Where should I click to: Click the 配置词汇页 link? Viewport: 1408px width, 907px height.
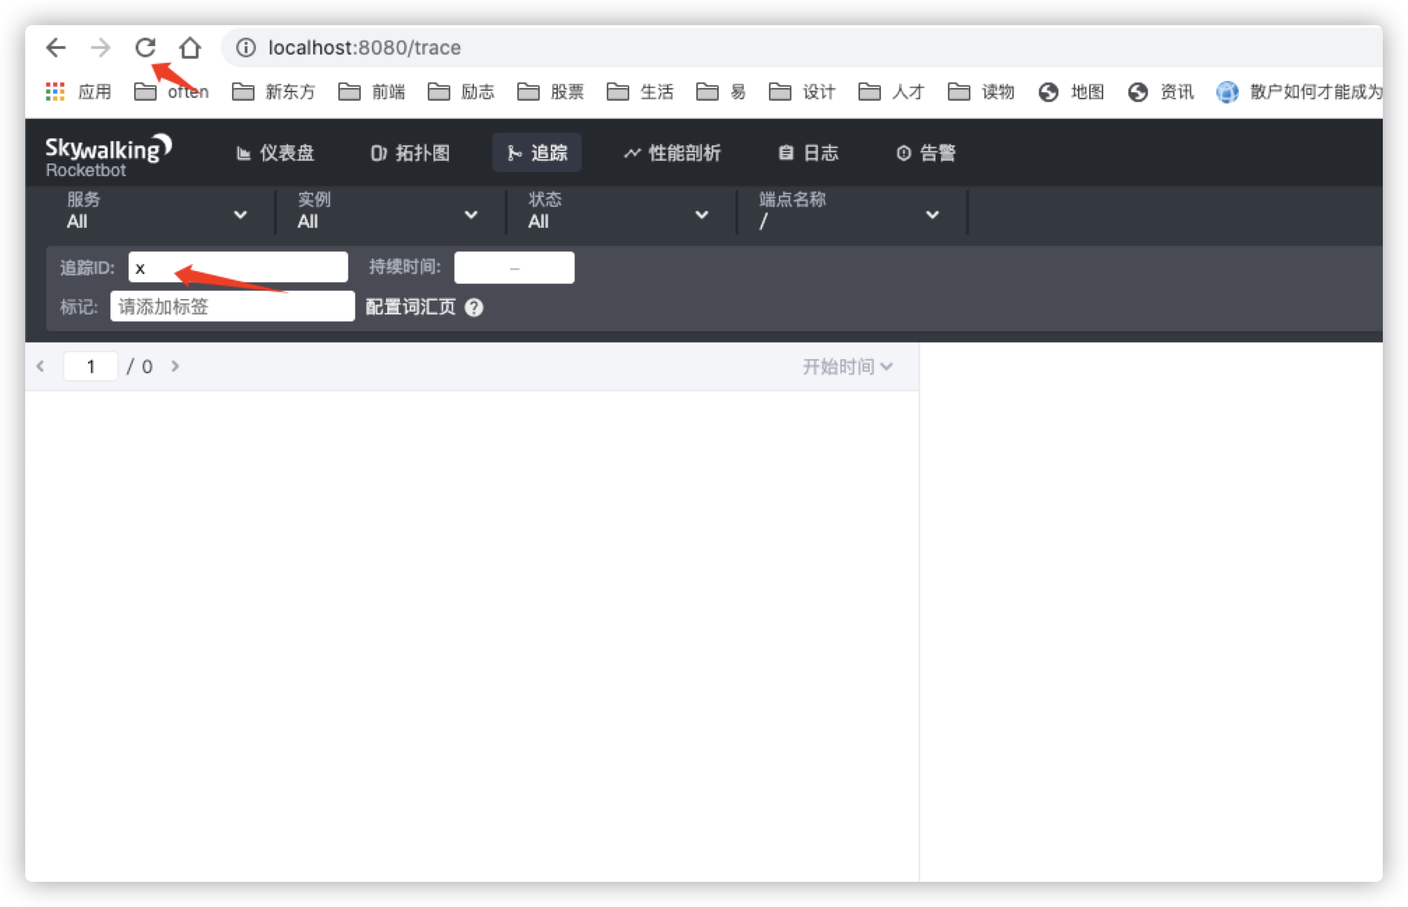(410, 307)
